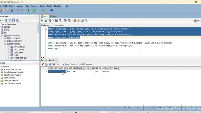This screenshot has width=201, height=113.
Task: Click the SQL link in Query Result toolbar
Action: (x=58, y=64)
